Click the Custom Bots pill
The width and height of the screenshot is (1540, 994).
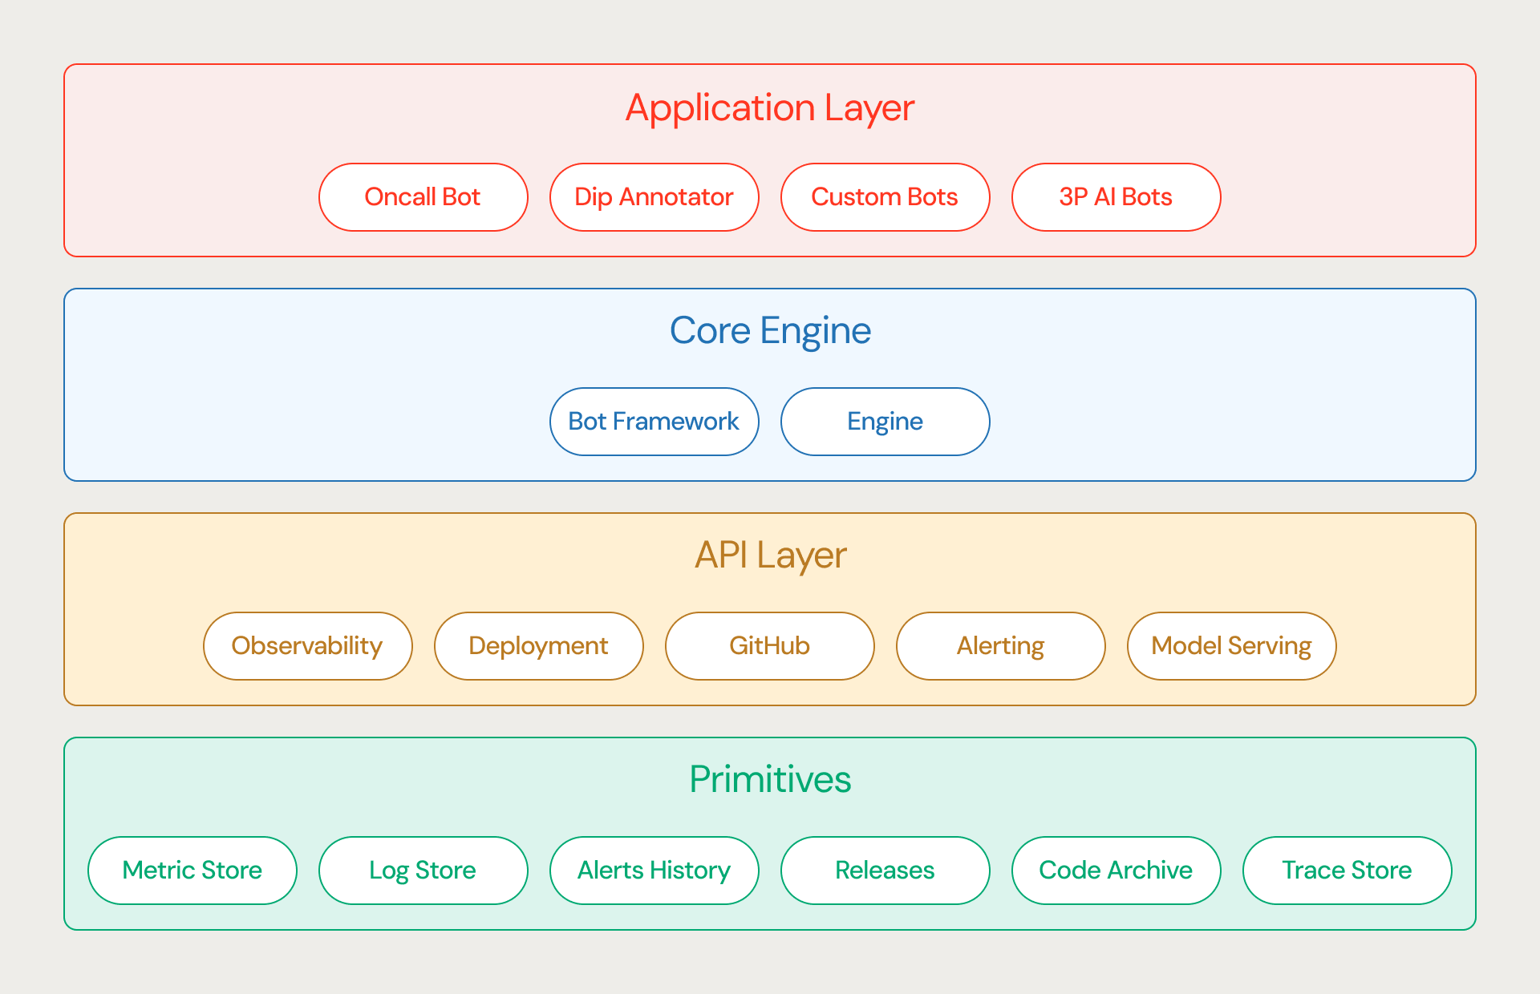pyautogui.click(x=885, y=197)
